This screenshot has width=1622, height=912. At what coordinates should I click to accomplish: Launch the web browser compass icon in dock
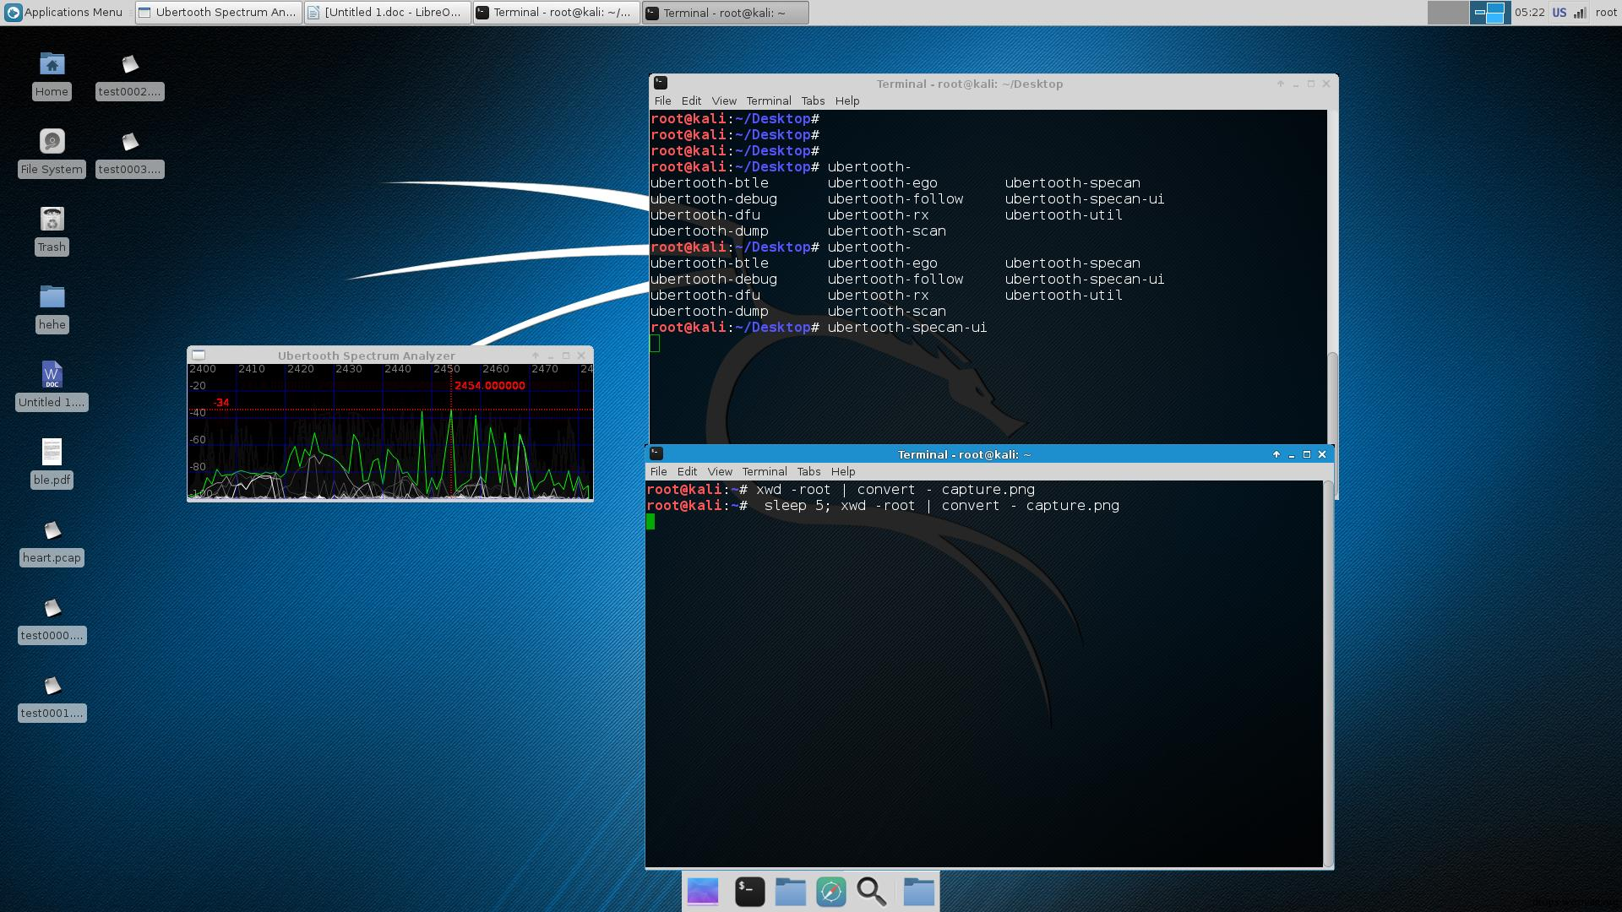click(x=830, y=892)
